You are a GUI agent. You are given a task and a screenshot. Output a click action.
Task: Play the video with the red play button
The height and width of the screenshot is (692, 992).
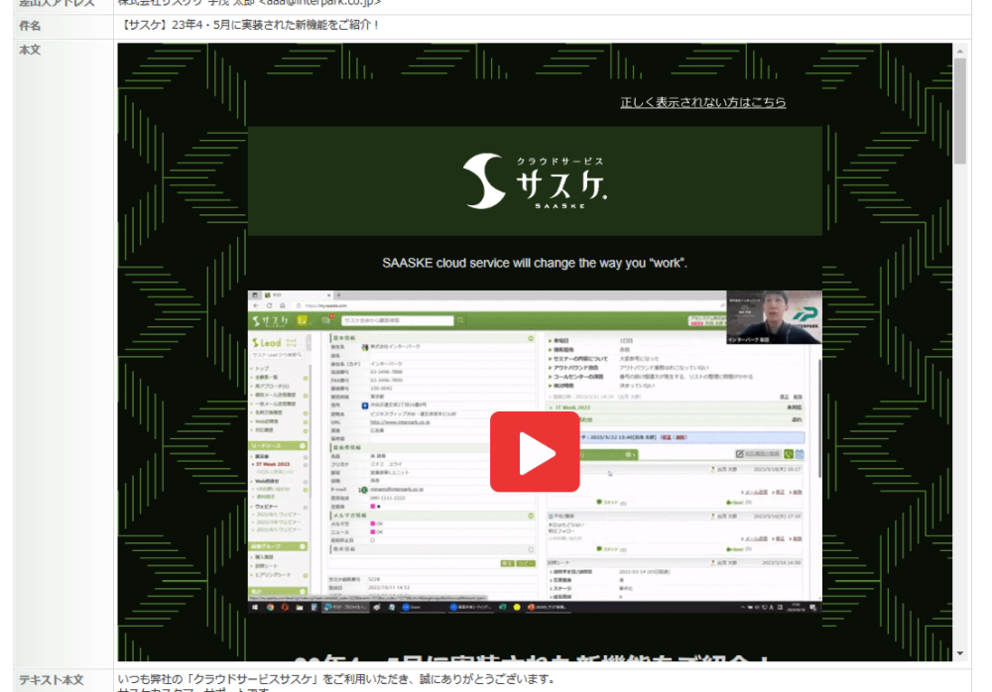[x=535, y=452]
